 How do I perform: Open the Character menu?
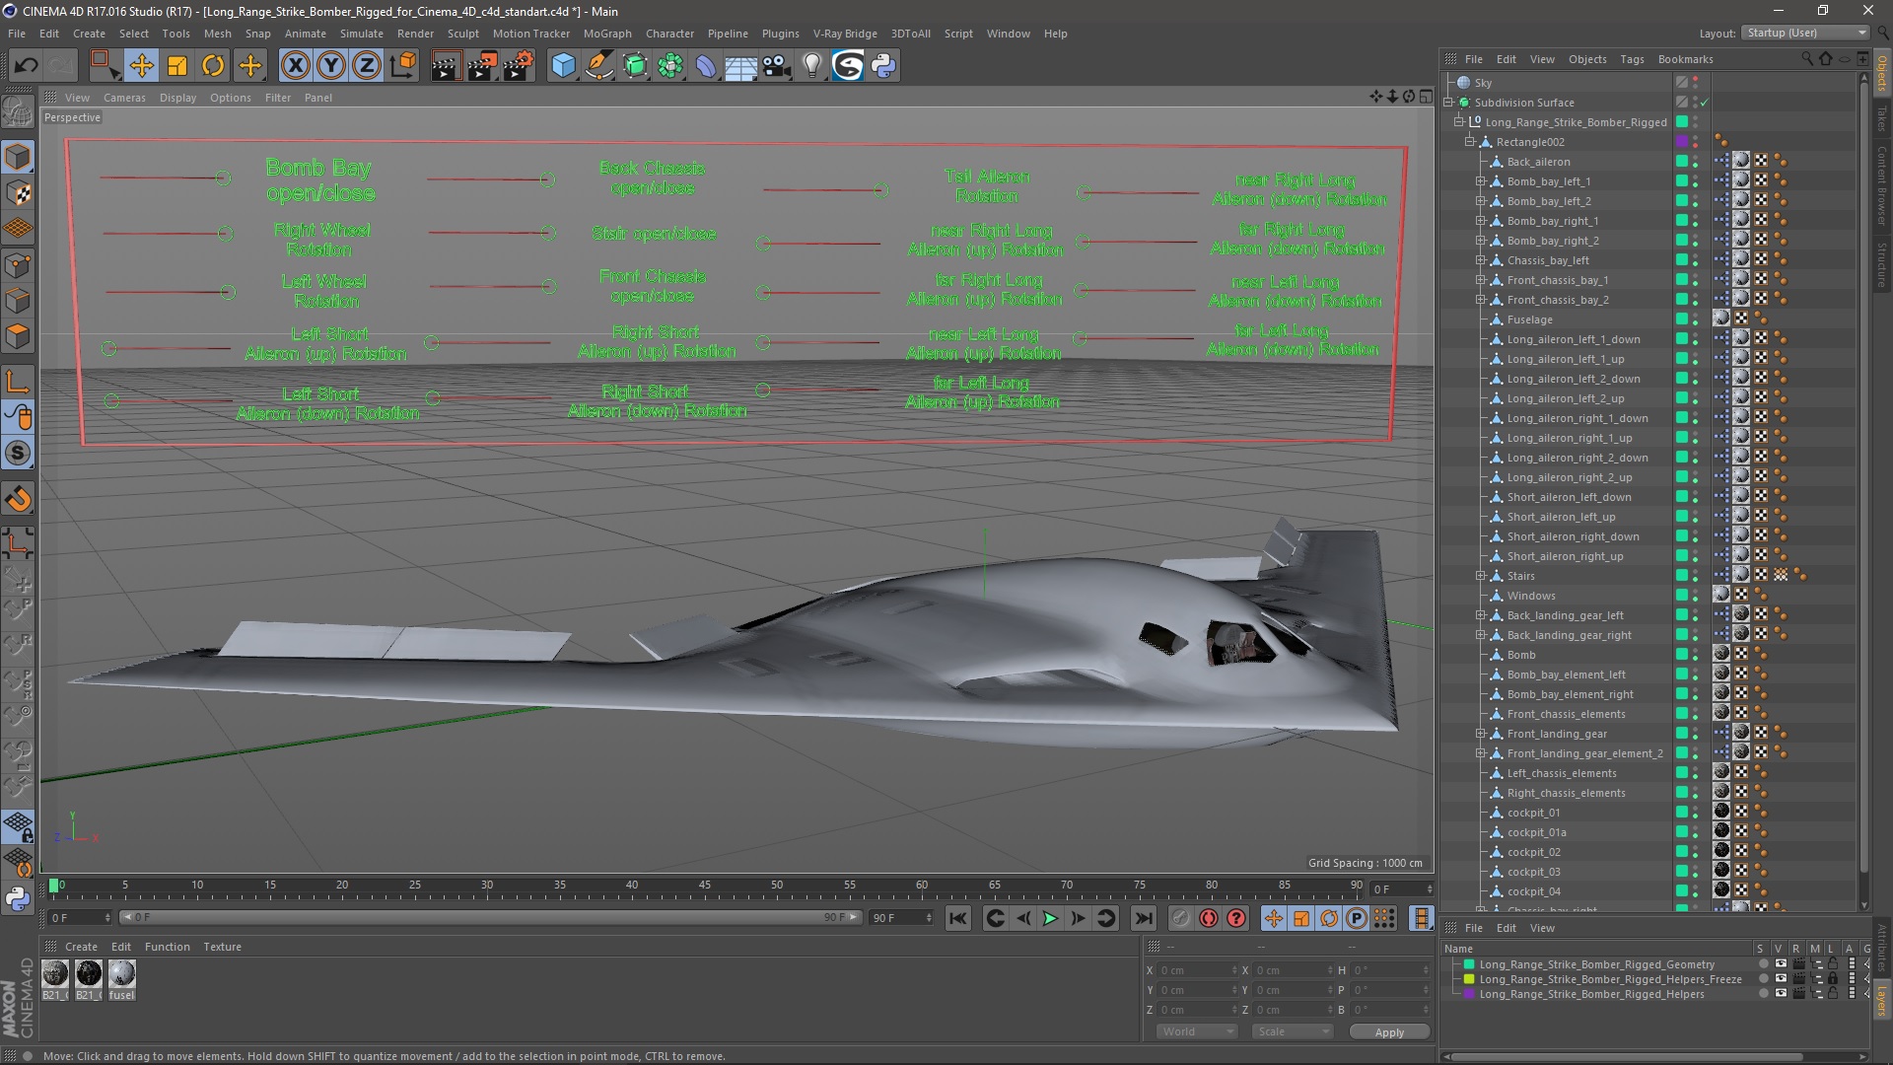pyautogui.click(x=669, y=34)
